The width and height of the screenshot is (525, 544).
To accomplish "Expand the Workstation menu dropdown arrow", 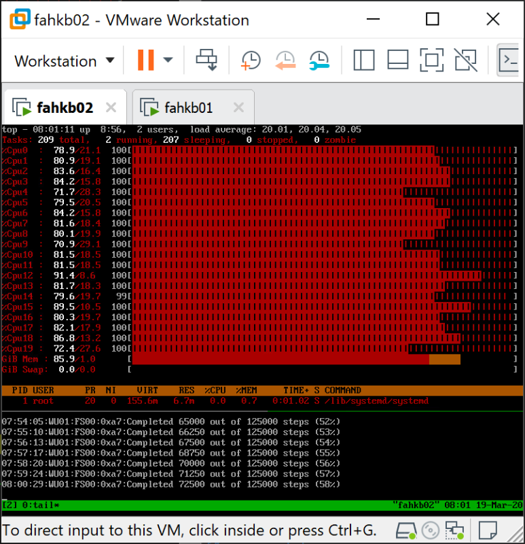I will click(x=110, y=61).
